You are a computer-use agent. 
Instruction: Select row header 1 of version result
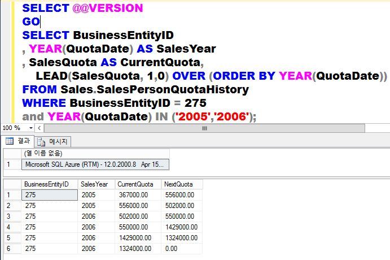click(x=12, y=164)
